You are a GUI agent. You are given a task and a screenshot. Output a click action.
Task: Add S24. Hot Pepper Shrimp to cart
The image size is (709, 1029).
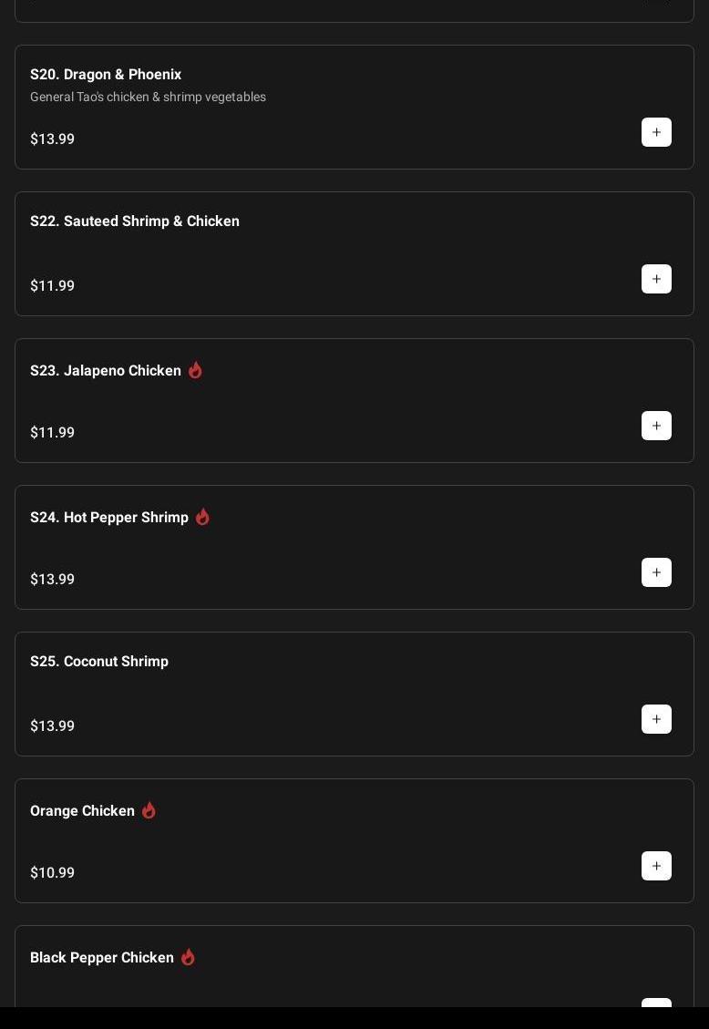(x=656, y=572)
